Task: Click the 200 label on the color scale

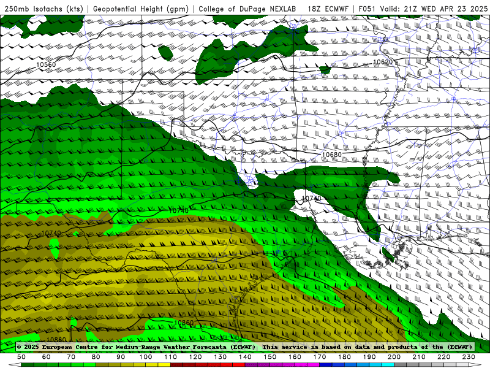Action: [394, 357]
